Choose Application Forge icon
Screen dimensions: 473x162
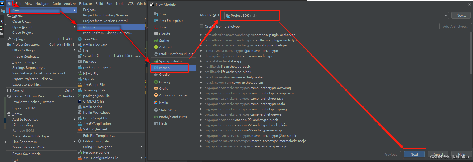click(156, 95)
